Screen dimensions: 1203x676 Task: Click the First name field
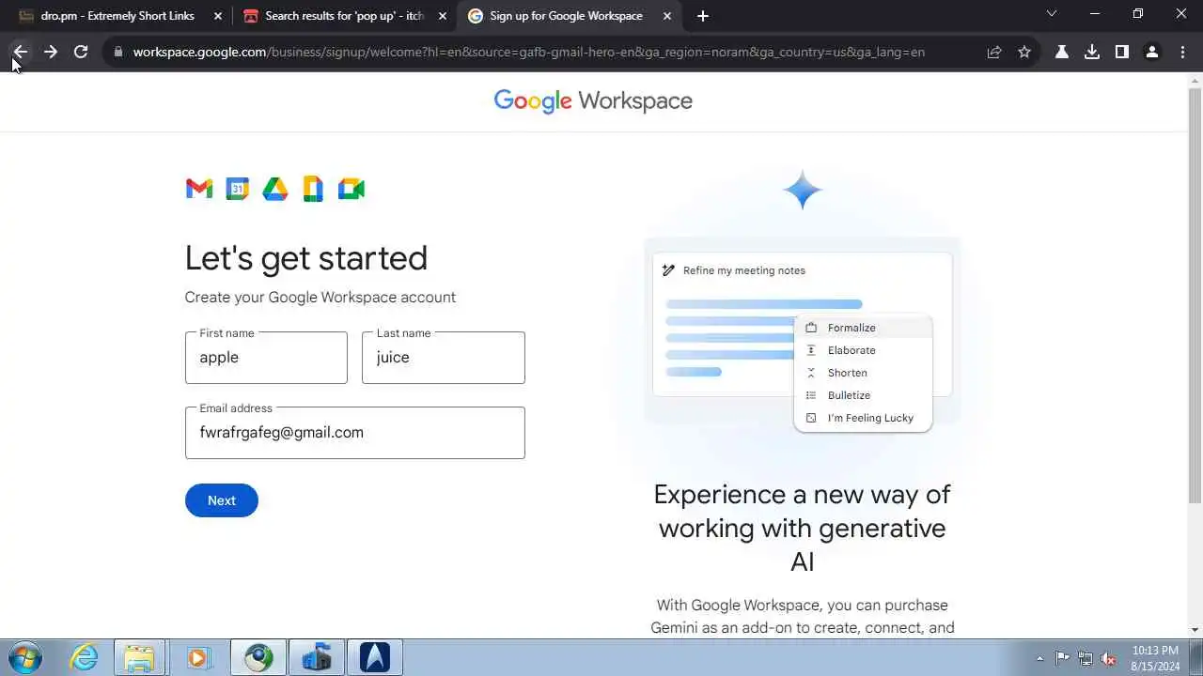click(266, 358)
